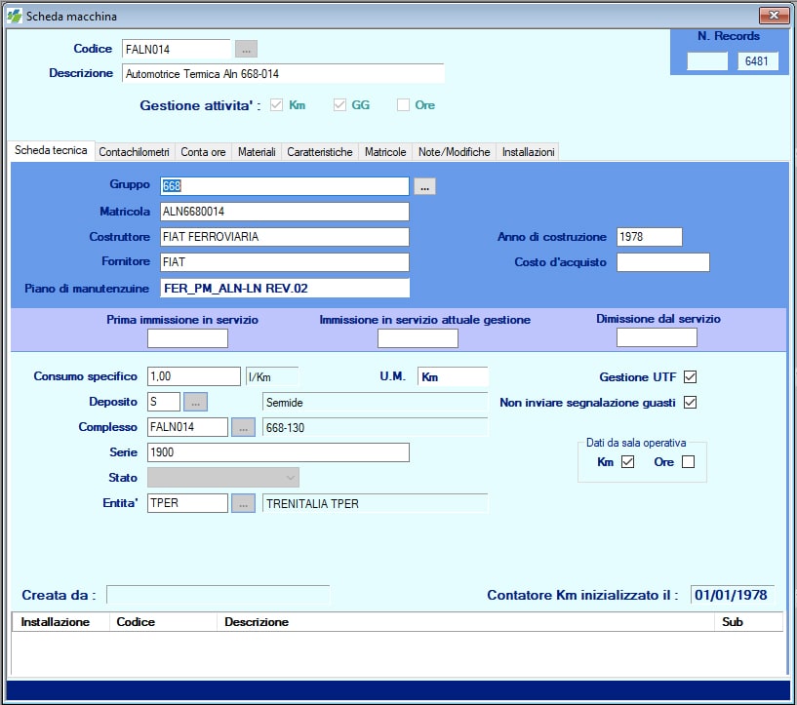
Task: Click the Creata da field
Action: [x=218, y=595]
